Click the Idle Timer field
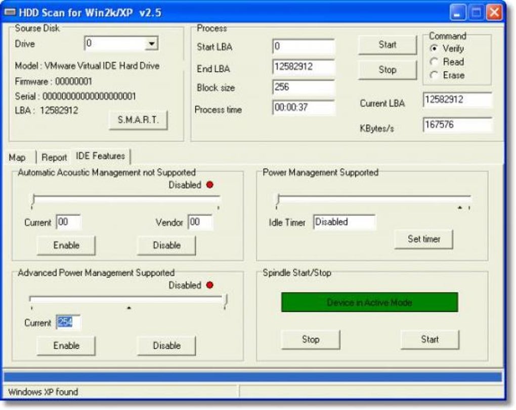516x410 pixels. click(x=344, y=222)
